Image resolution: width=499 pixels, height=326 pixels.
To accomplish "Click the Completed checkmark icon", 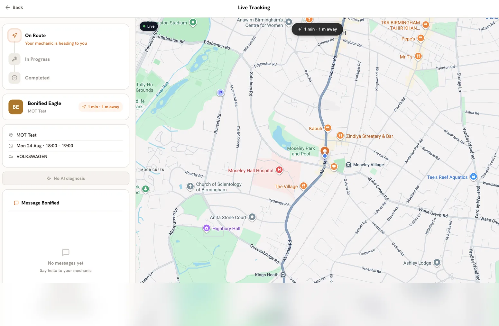I will (x=14, y=78).
